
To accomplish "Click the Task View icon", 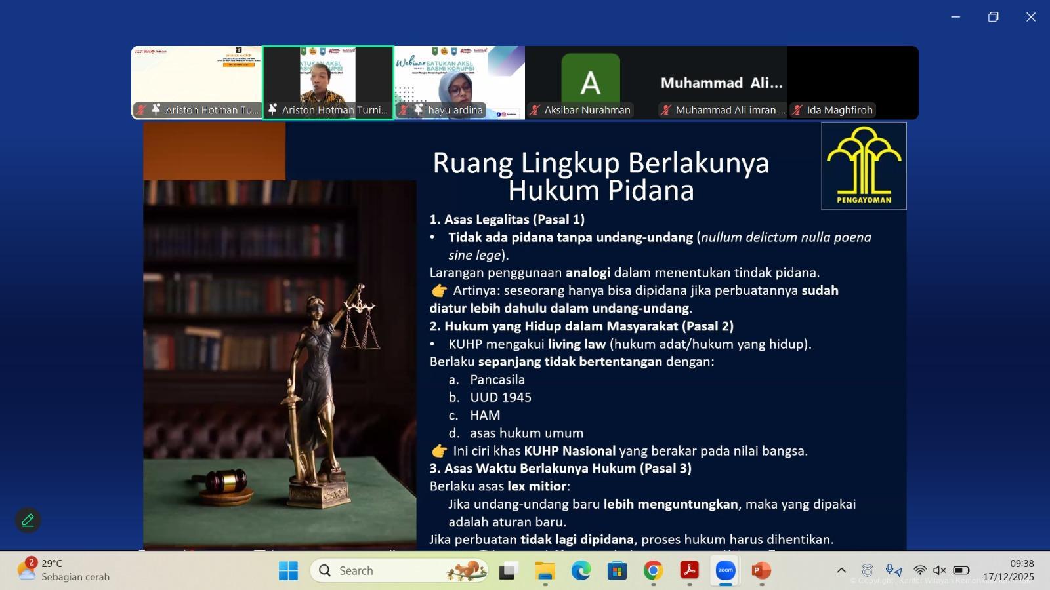I will (x=507, y=570).
